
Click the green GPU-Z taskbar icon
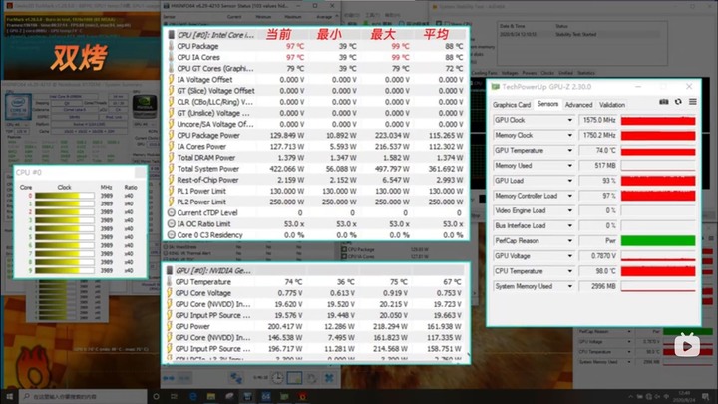pyautogui.click(x=284, y=396)
